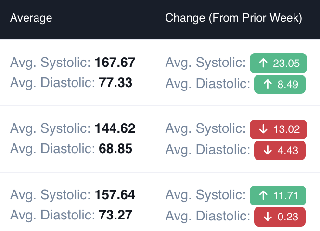Click the red 0.23 diastolic change badge
320x231 pixels.
tap(280, 217)
